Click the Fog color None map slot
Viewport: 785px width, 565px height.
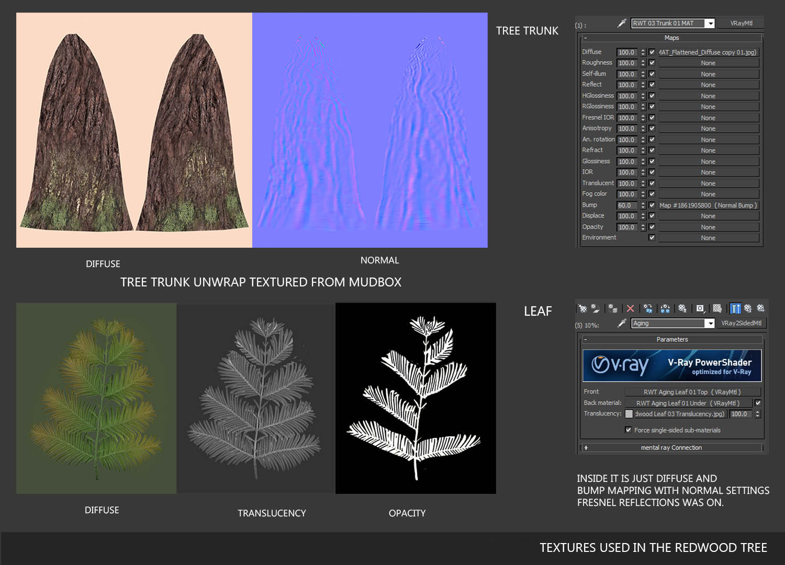[708, 194]
